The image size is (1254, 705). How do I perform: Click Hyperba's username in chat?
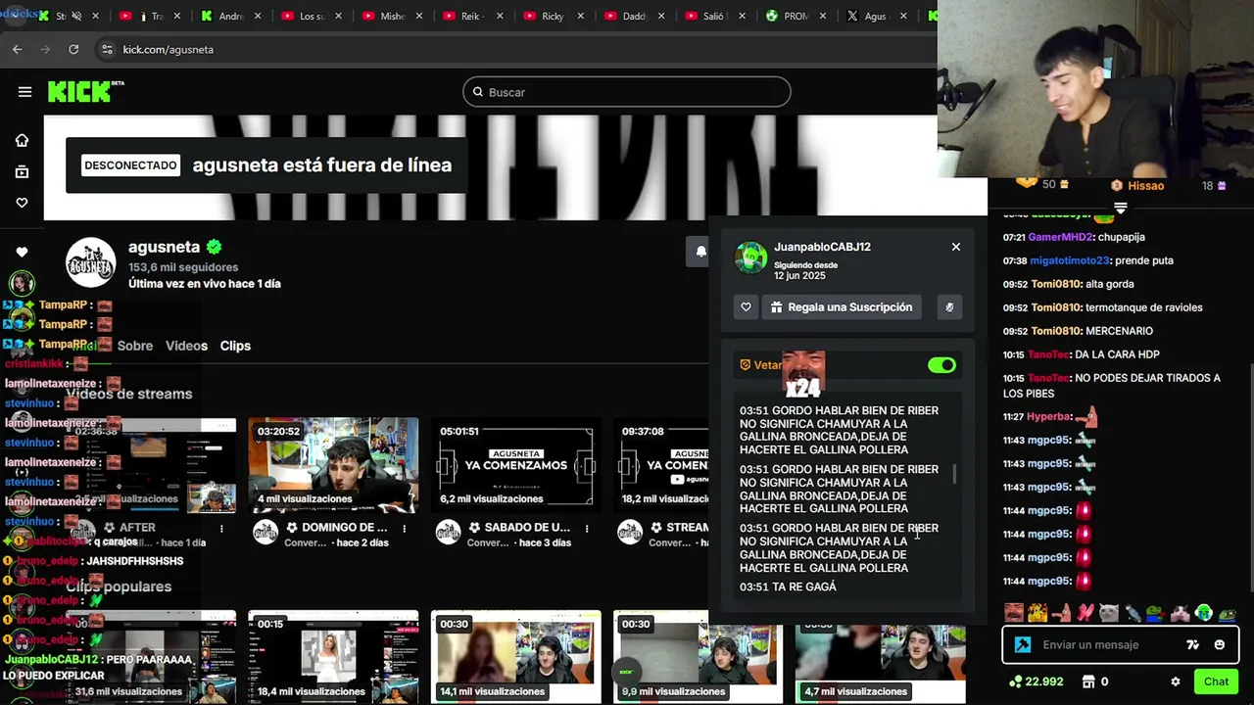pos(1048,417)
